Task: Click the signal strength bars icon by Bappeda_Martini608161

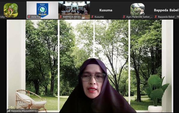Action: (9, 111)
